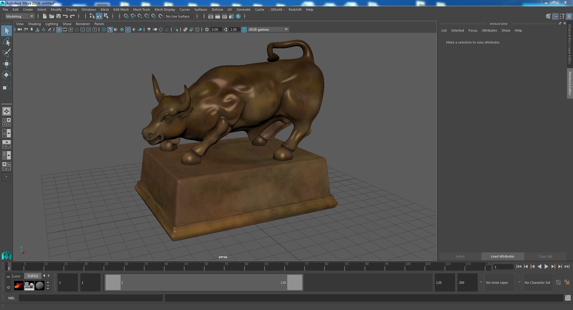Activate the Paint selection tool
The height and width of the screenshot is (310, 573).
7,53
